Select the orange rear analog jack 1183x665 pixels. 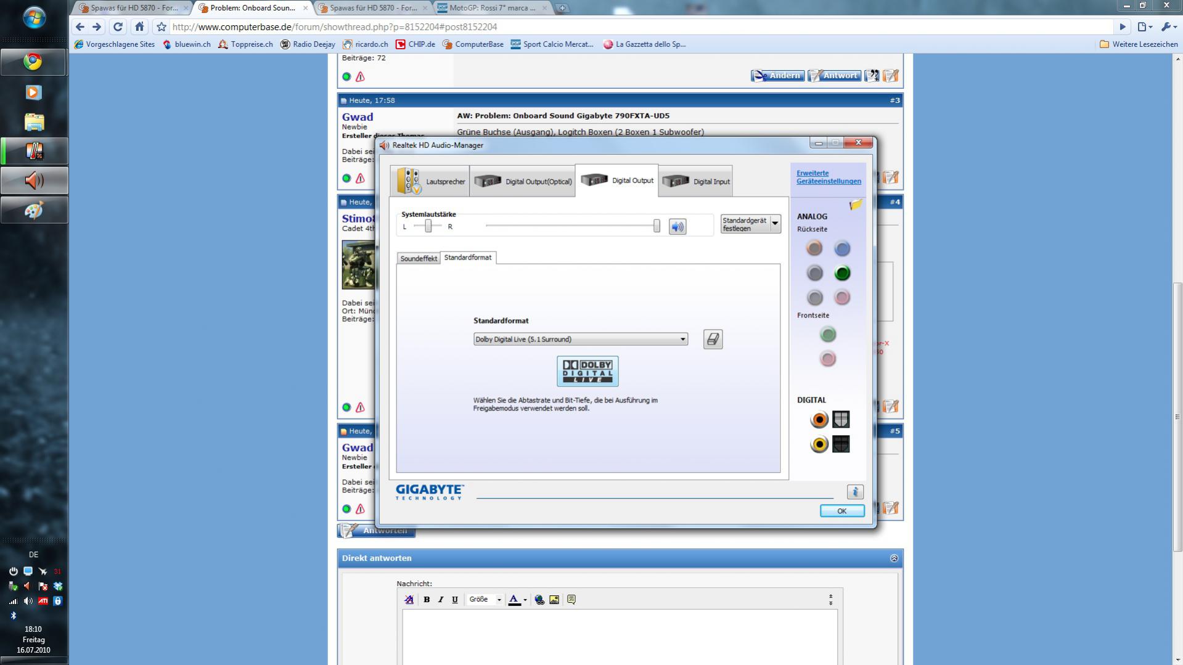(814, 248)
